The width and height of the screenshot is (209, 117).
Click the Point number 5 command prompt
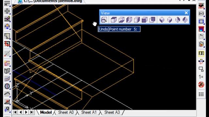tap(119, 29)
